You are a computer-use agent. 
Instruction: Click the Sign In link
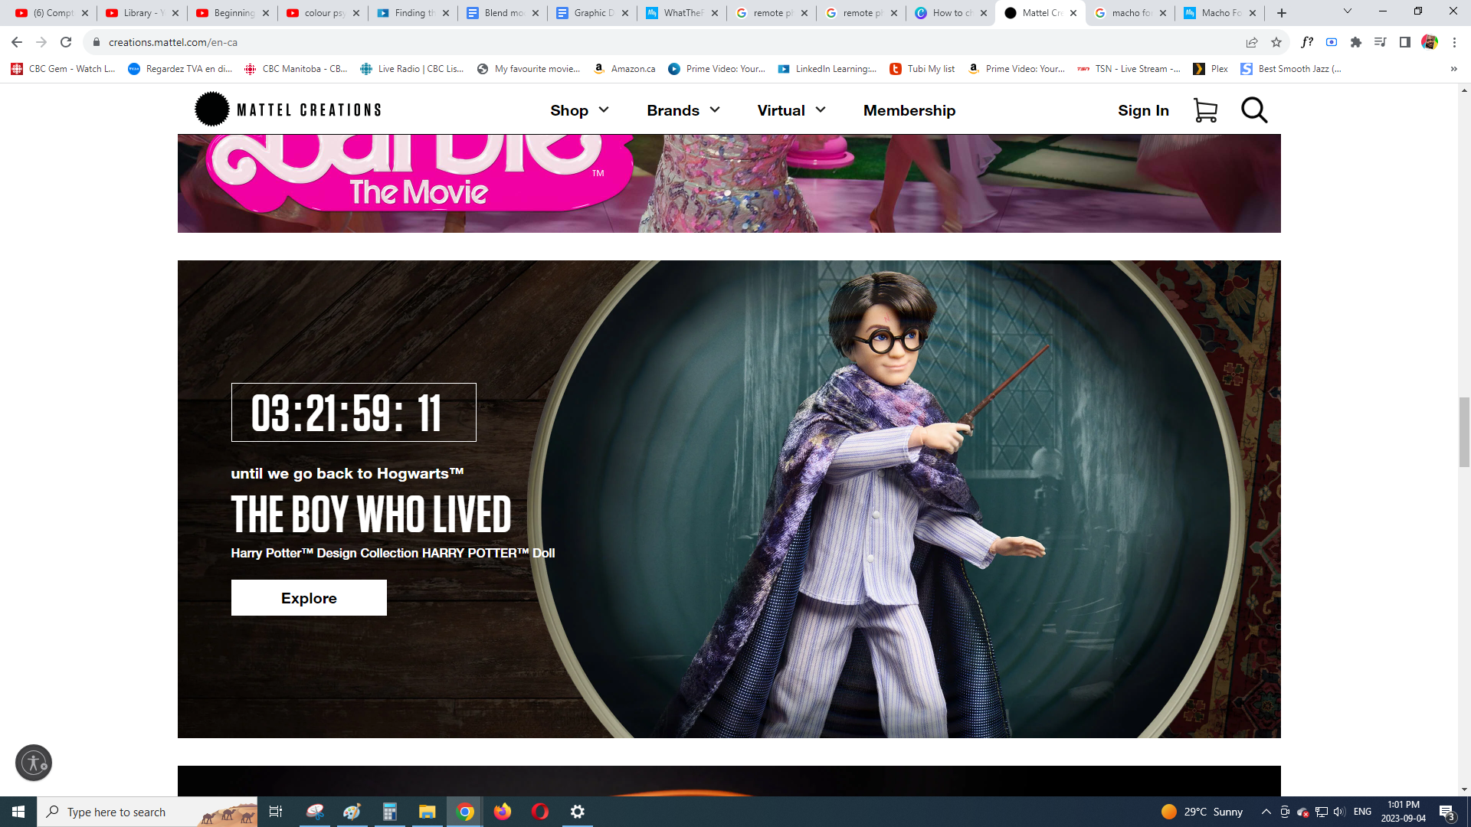[x=1143, y=110]
